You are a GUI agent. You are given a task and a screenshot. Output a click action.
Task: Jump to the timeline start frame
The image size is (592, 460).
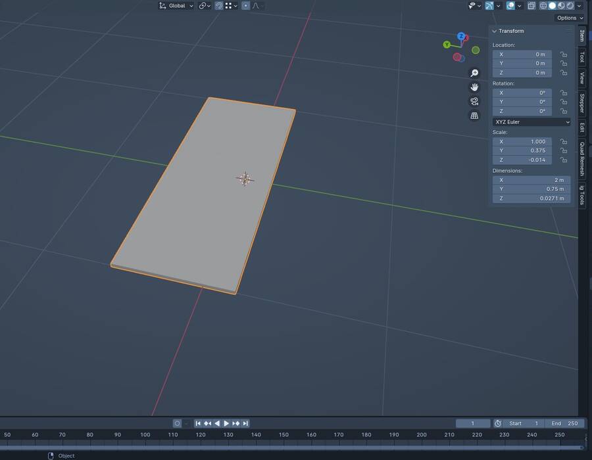pyautogui.click(x=198, y=423)
